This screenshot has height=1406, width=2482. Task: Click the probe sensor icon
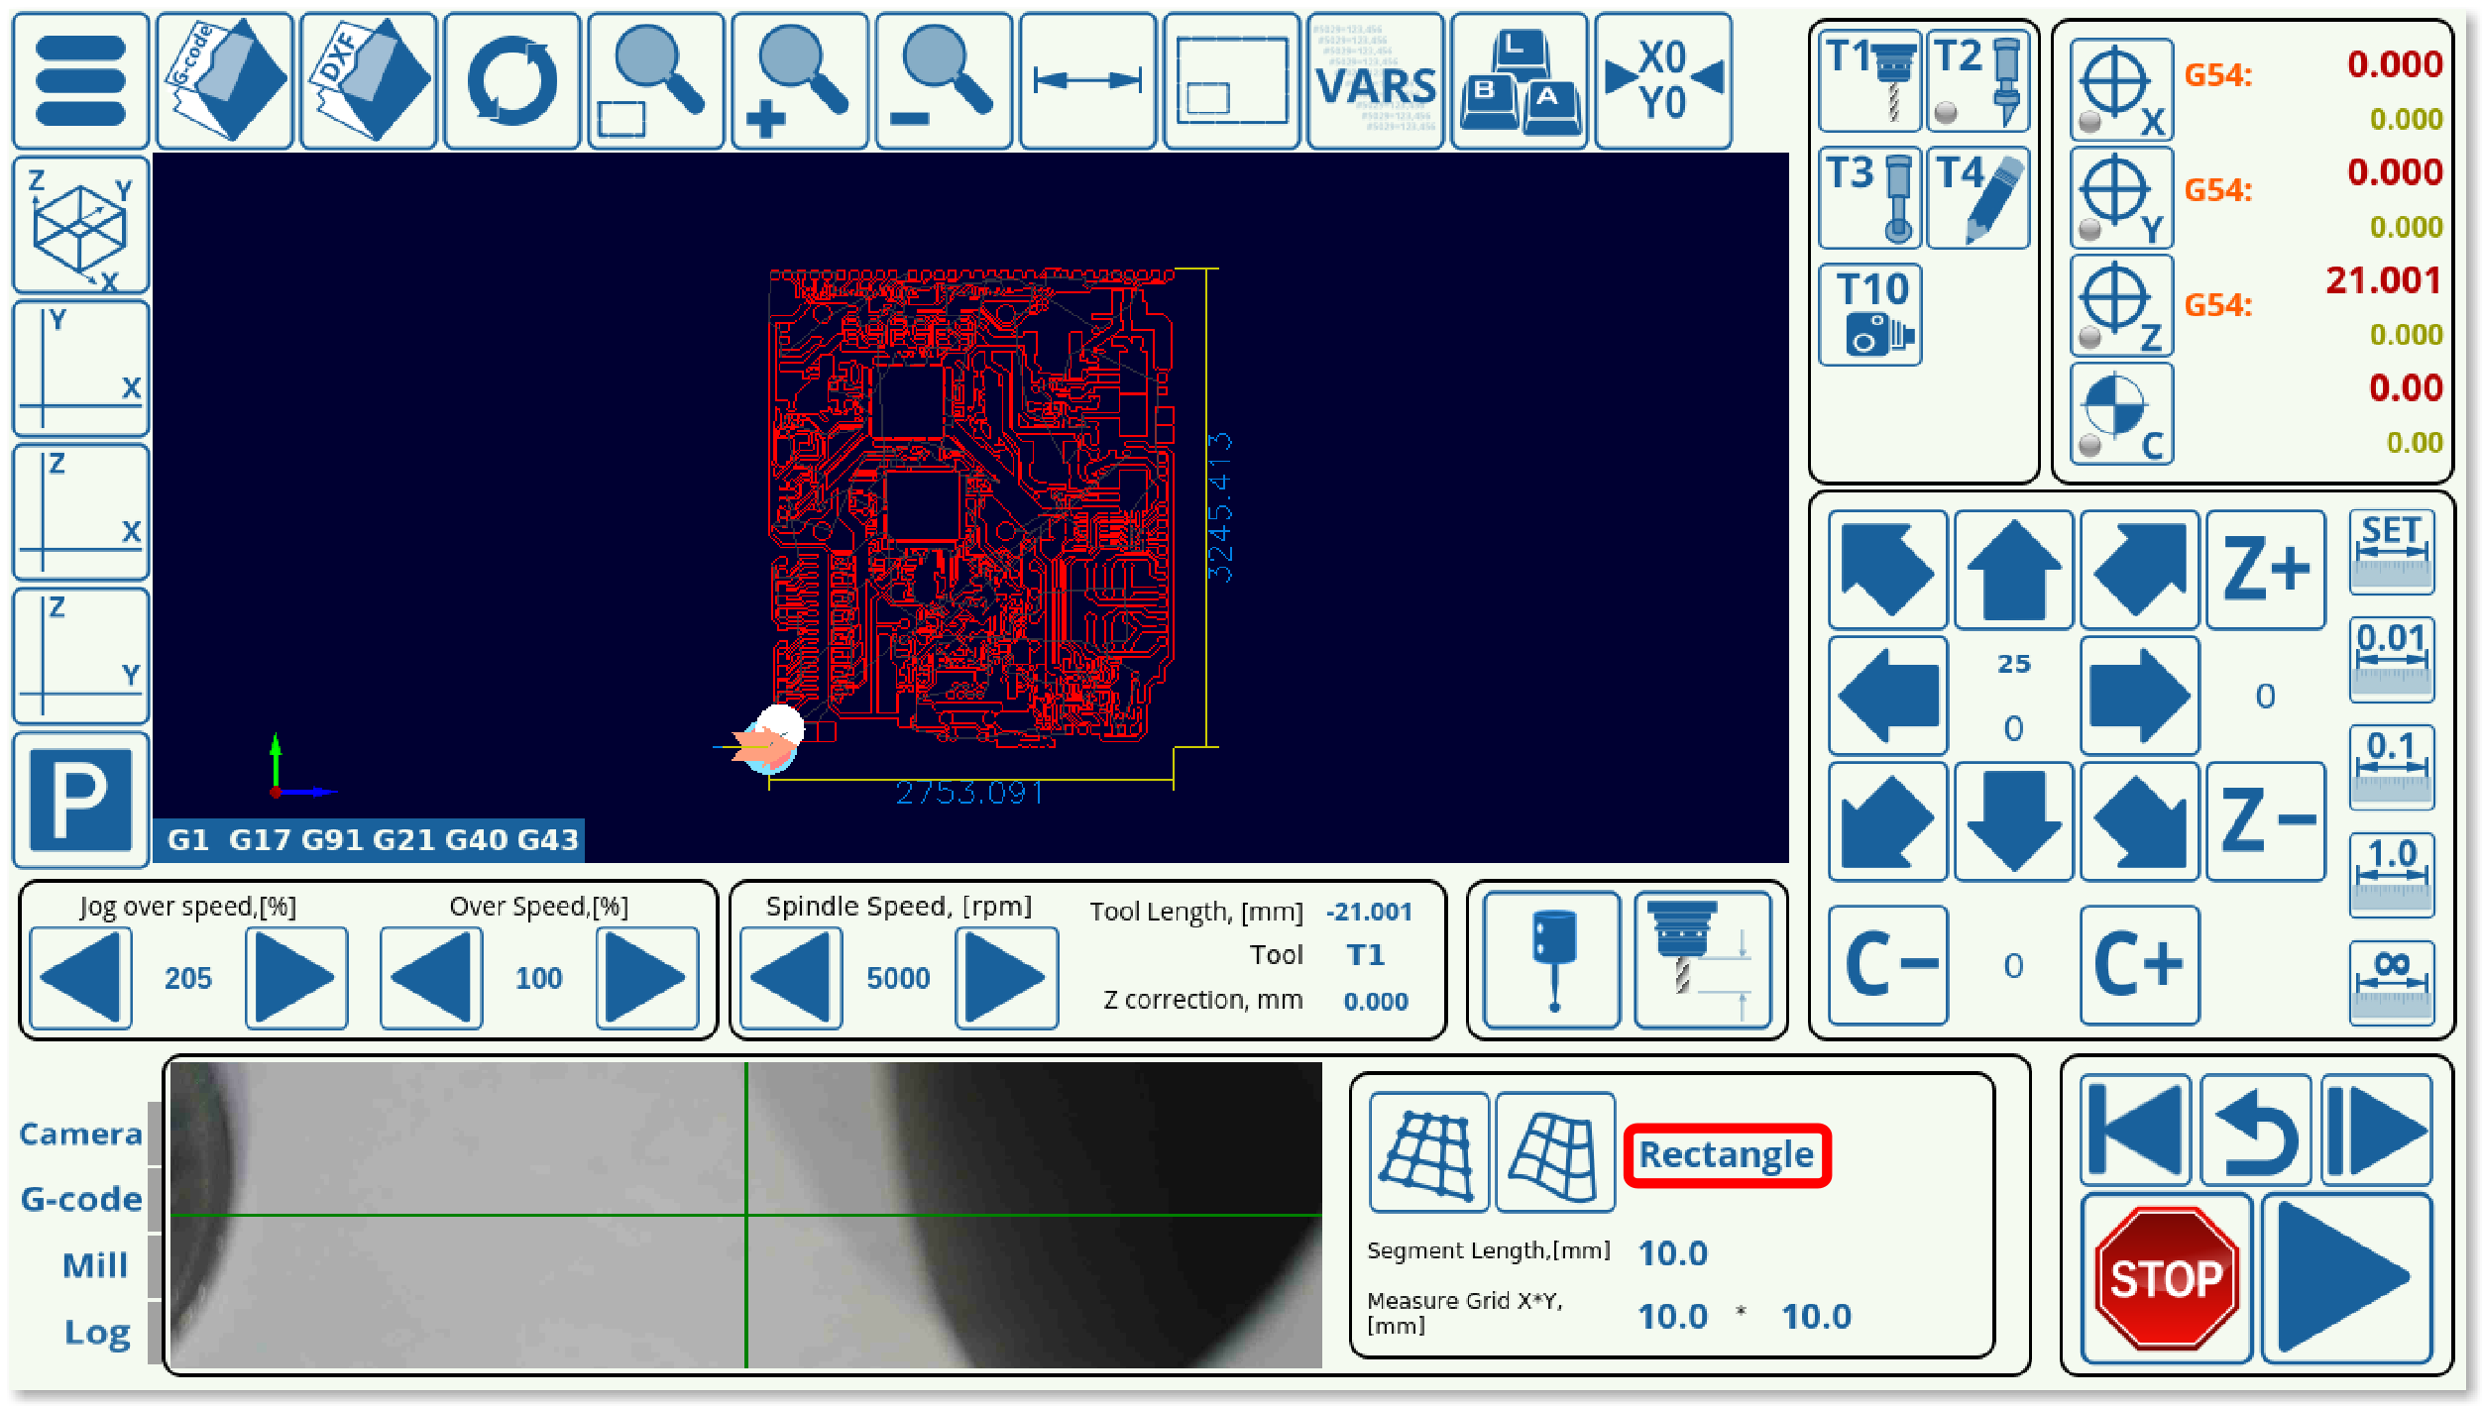pos(1552,960)
